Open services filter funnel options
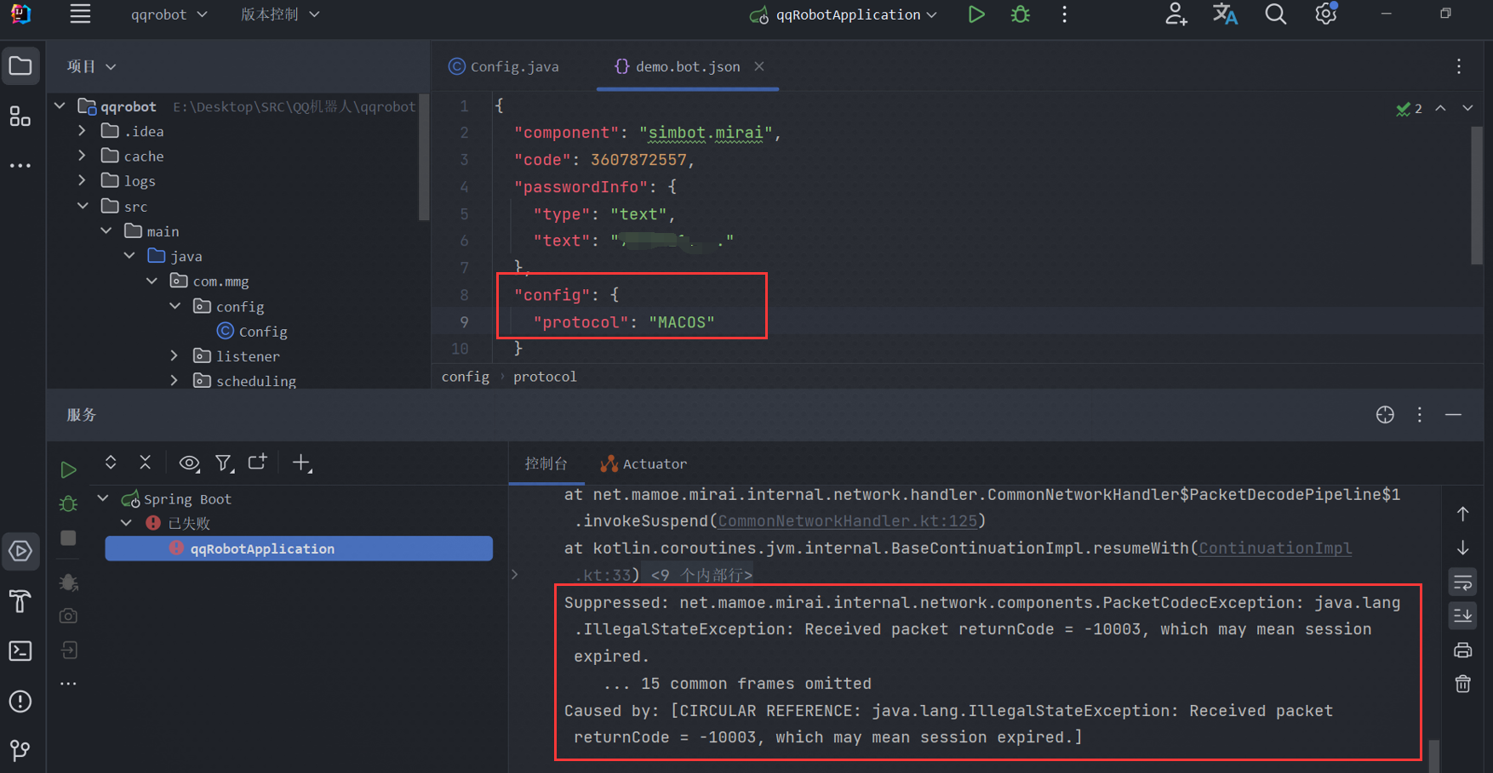 pos(224,463)
